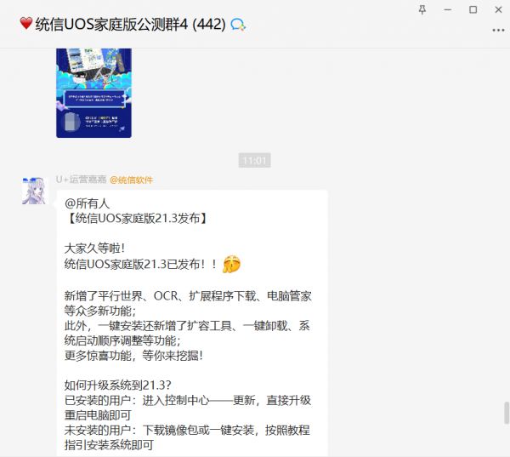
Task: Pin the chat window on top
Action: 422,9
